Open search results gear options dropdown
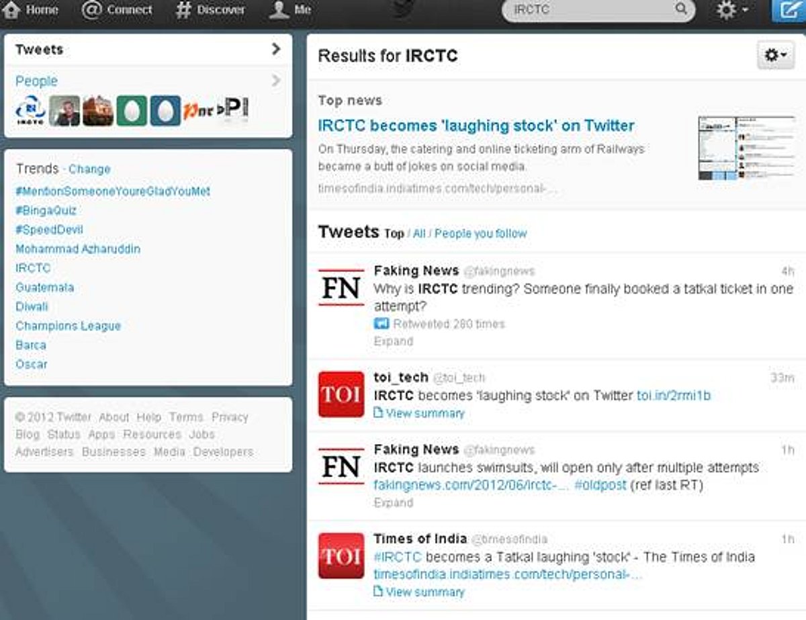This screenshot has width=806, height=620. 775,55
